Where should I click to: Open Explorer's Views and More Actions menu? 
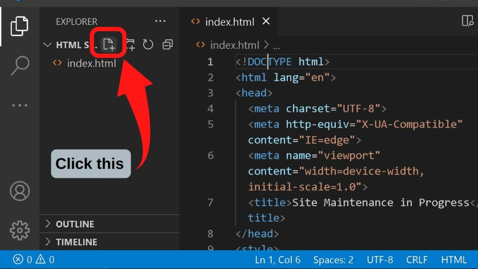tap(160, 21)
